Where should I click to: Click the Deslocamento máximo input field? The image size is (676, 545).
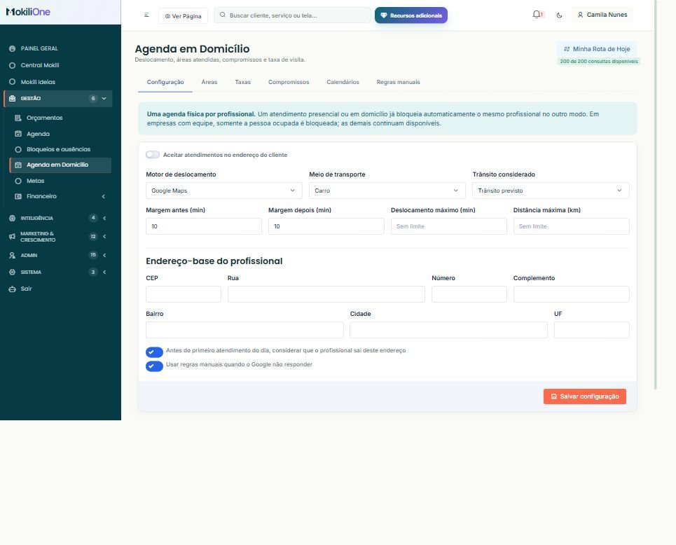click(x=449, y=226)
